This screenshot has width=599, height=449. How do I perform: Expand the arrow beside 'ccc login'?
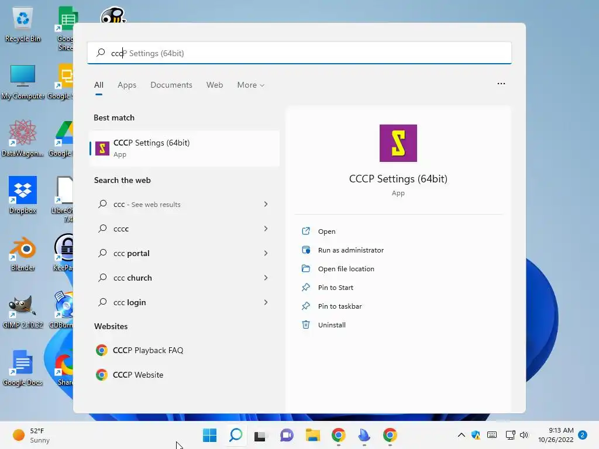point(266,302)
